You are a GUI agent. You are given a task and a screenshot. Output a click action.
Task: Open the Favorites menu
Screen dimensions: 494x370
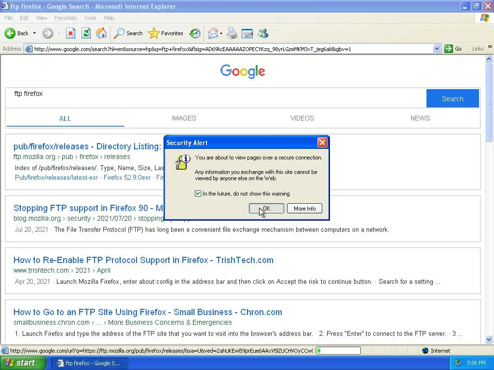tap(65, 18)
